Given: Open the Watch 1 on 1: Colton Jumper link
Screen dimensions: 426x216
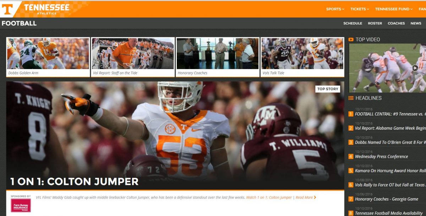Looking at the screenshot, I should 269,198.
